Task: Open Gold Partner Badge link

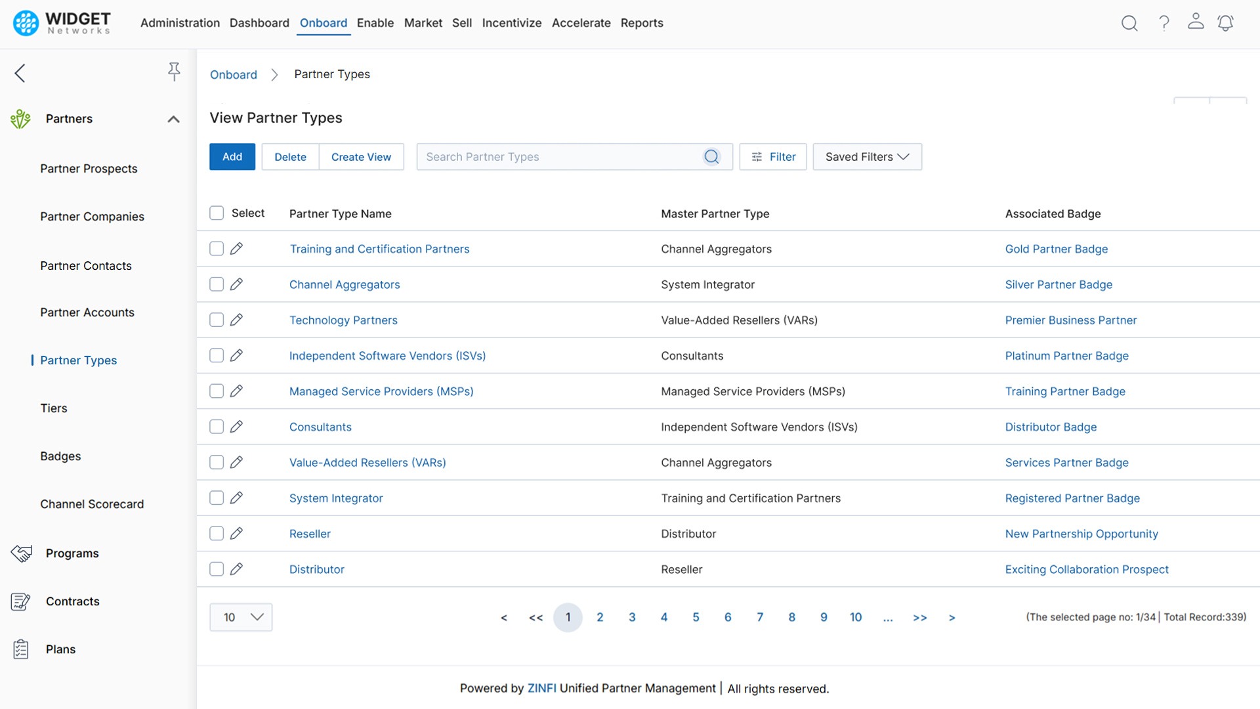Action: tap(1056, 249)
